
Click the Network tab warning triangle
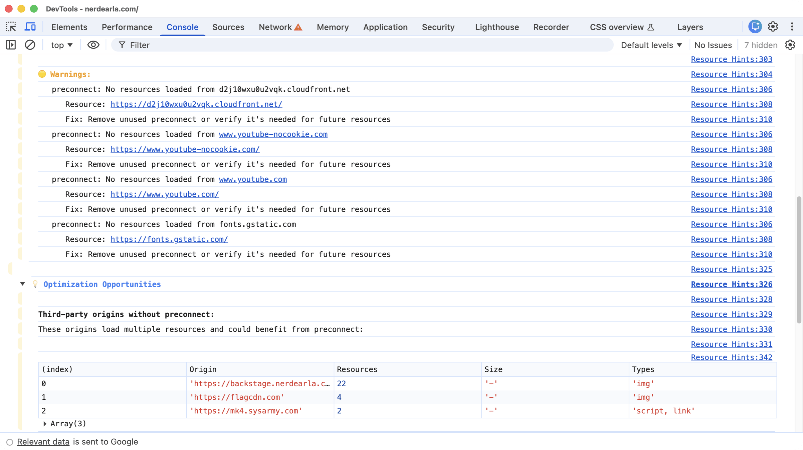[x=298, y=27]
